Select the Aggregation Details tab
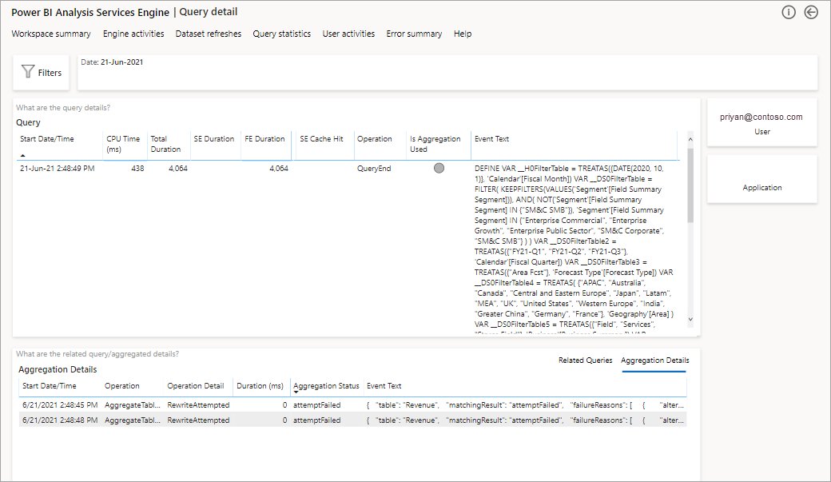This screenshot has width=831, height=482. pyautogui.click(x=654, y=361)
